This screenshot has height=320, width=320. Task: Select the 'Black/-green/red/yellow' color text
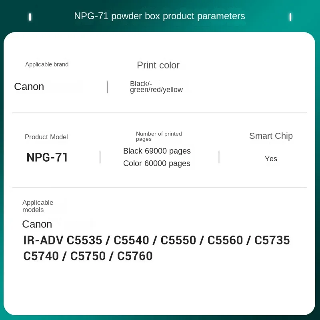[156, 87]
